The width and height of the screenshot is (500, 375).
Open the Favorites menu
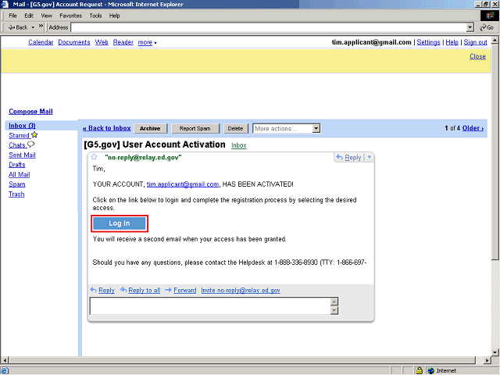click(x=70, y=16)
